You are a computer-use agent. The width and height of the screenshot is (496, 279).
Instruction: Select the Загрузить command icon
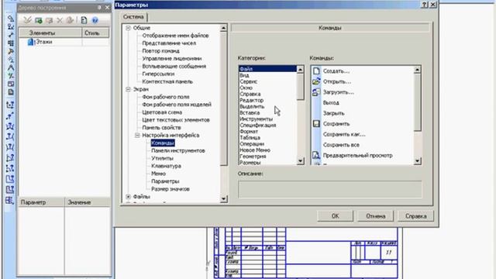[316, 92]
